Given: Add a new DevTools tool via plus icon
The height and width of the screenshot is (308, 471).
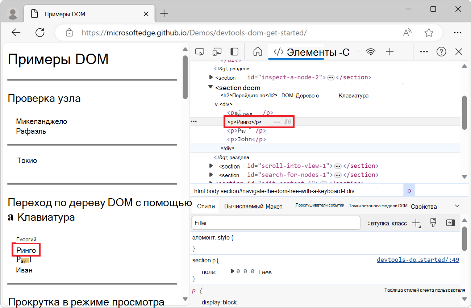Looking at the screenshot, I should coord(390,51).
